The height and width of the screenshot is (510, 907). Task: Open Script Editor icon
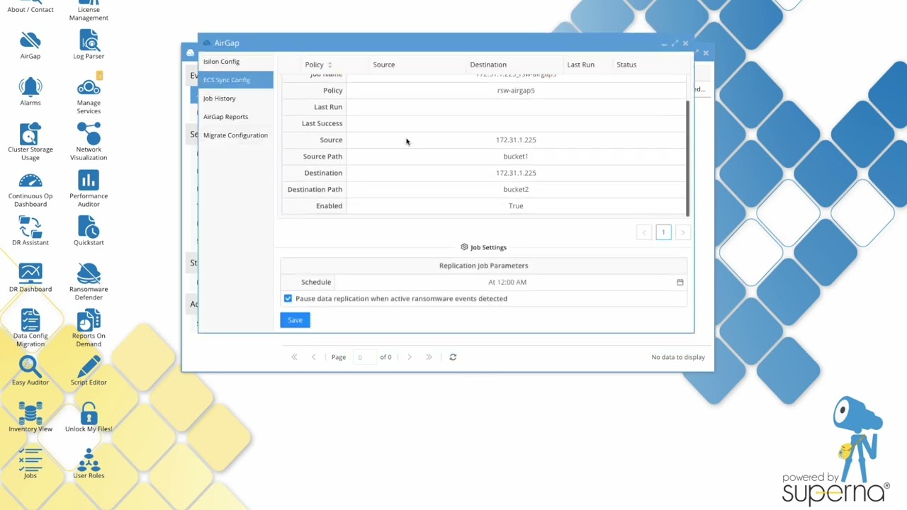pyautogui.click(x=89, y=371)
